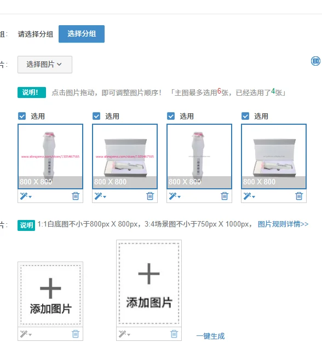Viewport: 322px width, 342px height.
Task: Select second thumbnail showing boxed device with watermark
Action: [x=125, y=156]
